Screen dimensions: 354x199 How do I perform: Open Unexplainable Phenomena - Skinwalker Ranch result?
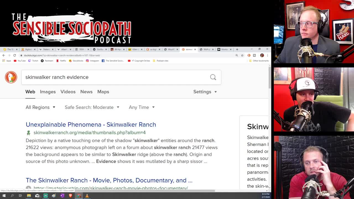tap(91, 125)
